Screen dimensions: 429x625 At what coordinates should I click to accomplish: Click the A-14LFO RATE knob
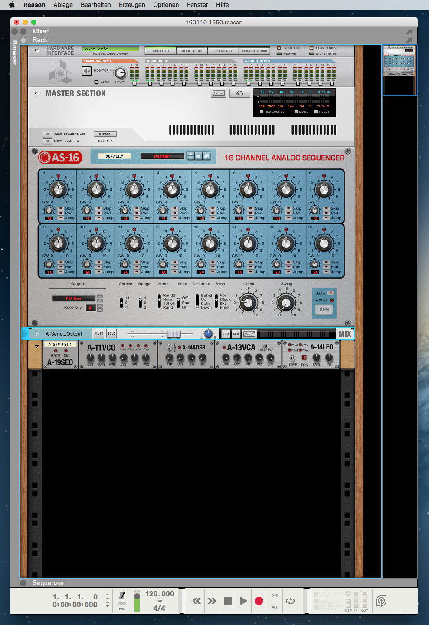tap(317, 358)
